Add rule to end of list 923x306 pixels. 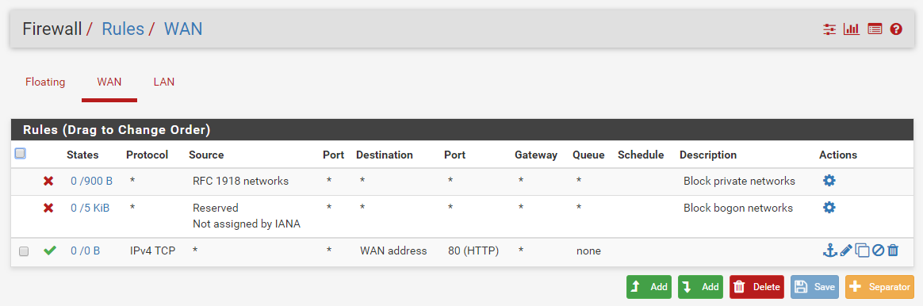tap(700, 287)
